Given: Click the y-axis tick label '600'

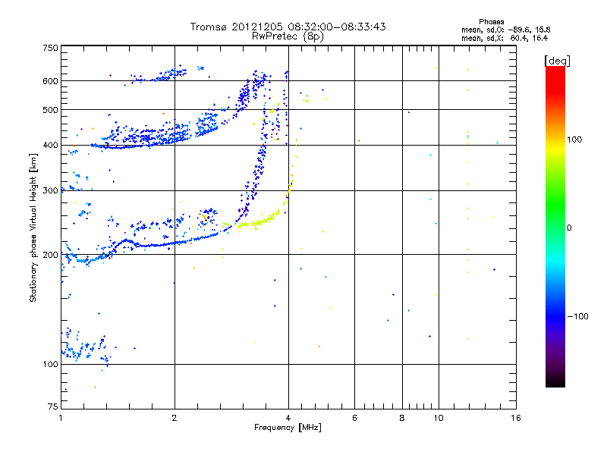Looking at the screenshot, I should (x=50, y=81).
